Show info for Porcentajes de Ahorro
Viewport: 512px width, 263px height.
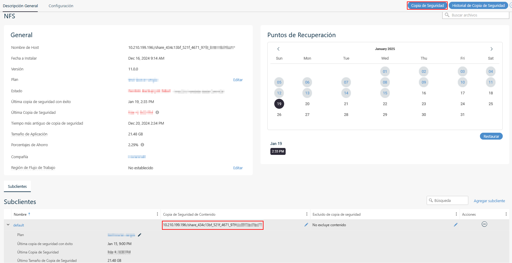pyautogui.click(x=142, y=145)
